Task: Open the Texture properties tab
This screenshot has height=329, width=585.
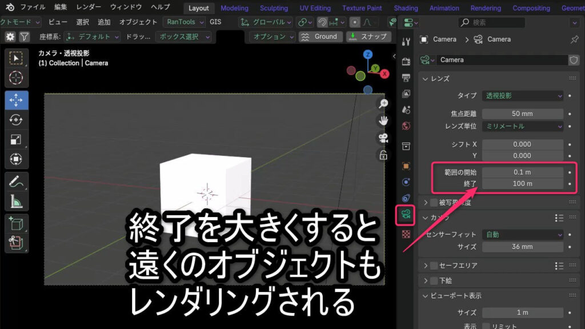Action: click(406, 234)
